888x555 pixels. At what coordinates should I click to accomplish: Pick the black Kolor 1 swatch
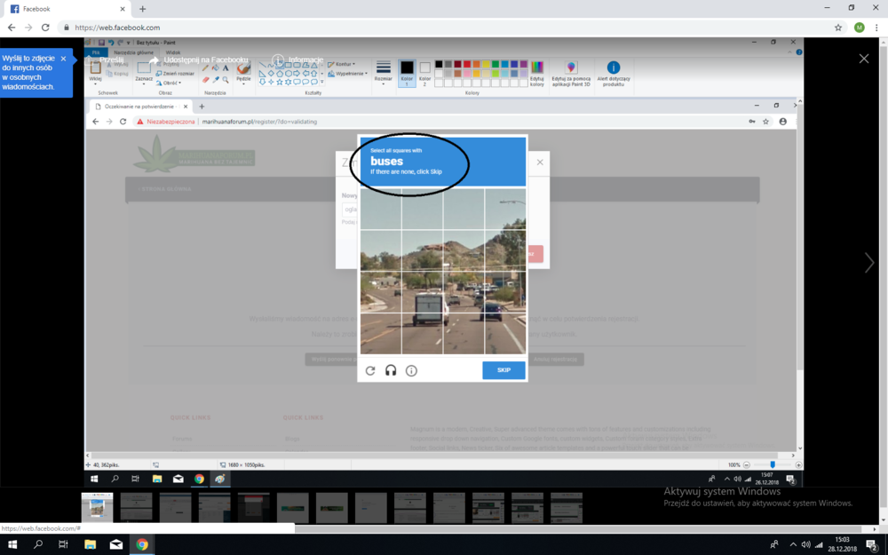[407, 68]
